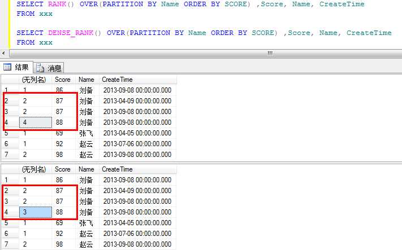Image resolution: width=402 pixels, height=250 pixels.
Task: Click the 2013-04-05 CreateTime cell in the lower grid
Action: (138, 222)
